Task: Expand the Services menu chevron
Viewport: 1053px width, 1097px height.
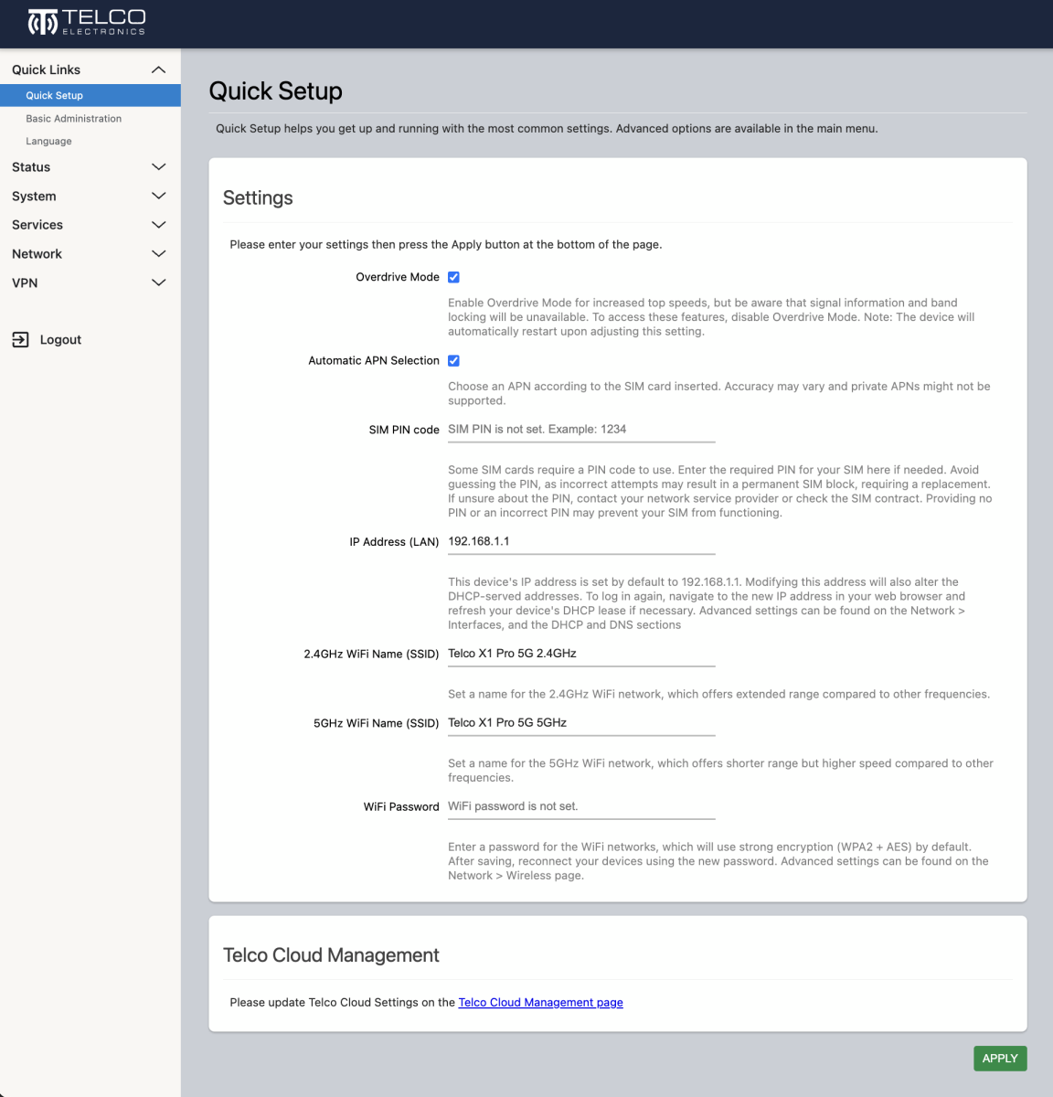Action: click(158, 225)
